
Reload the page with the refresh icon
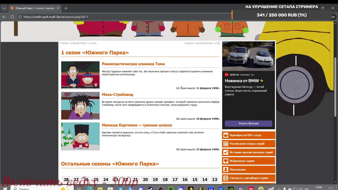coord(12,17)
